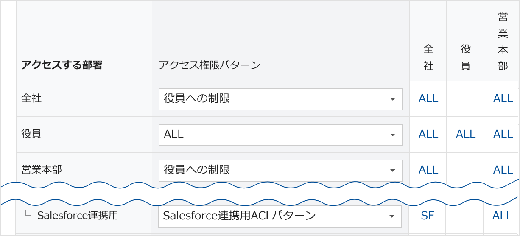Click the アクセスする部署 column header

click(62, 65)
